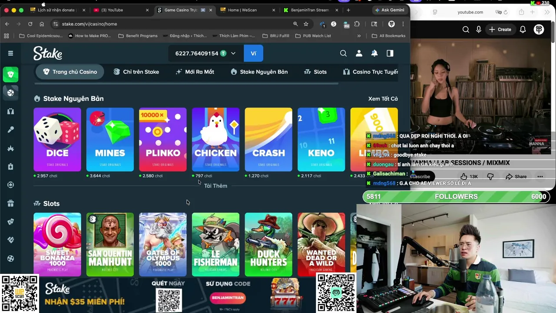Open PUB Watch List bookmark folder
Screen dimensions: 556x313
pyautogui.click(x=313, y=36)
